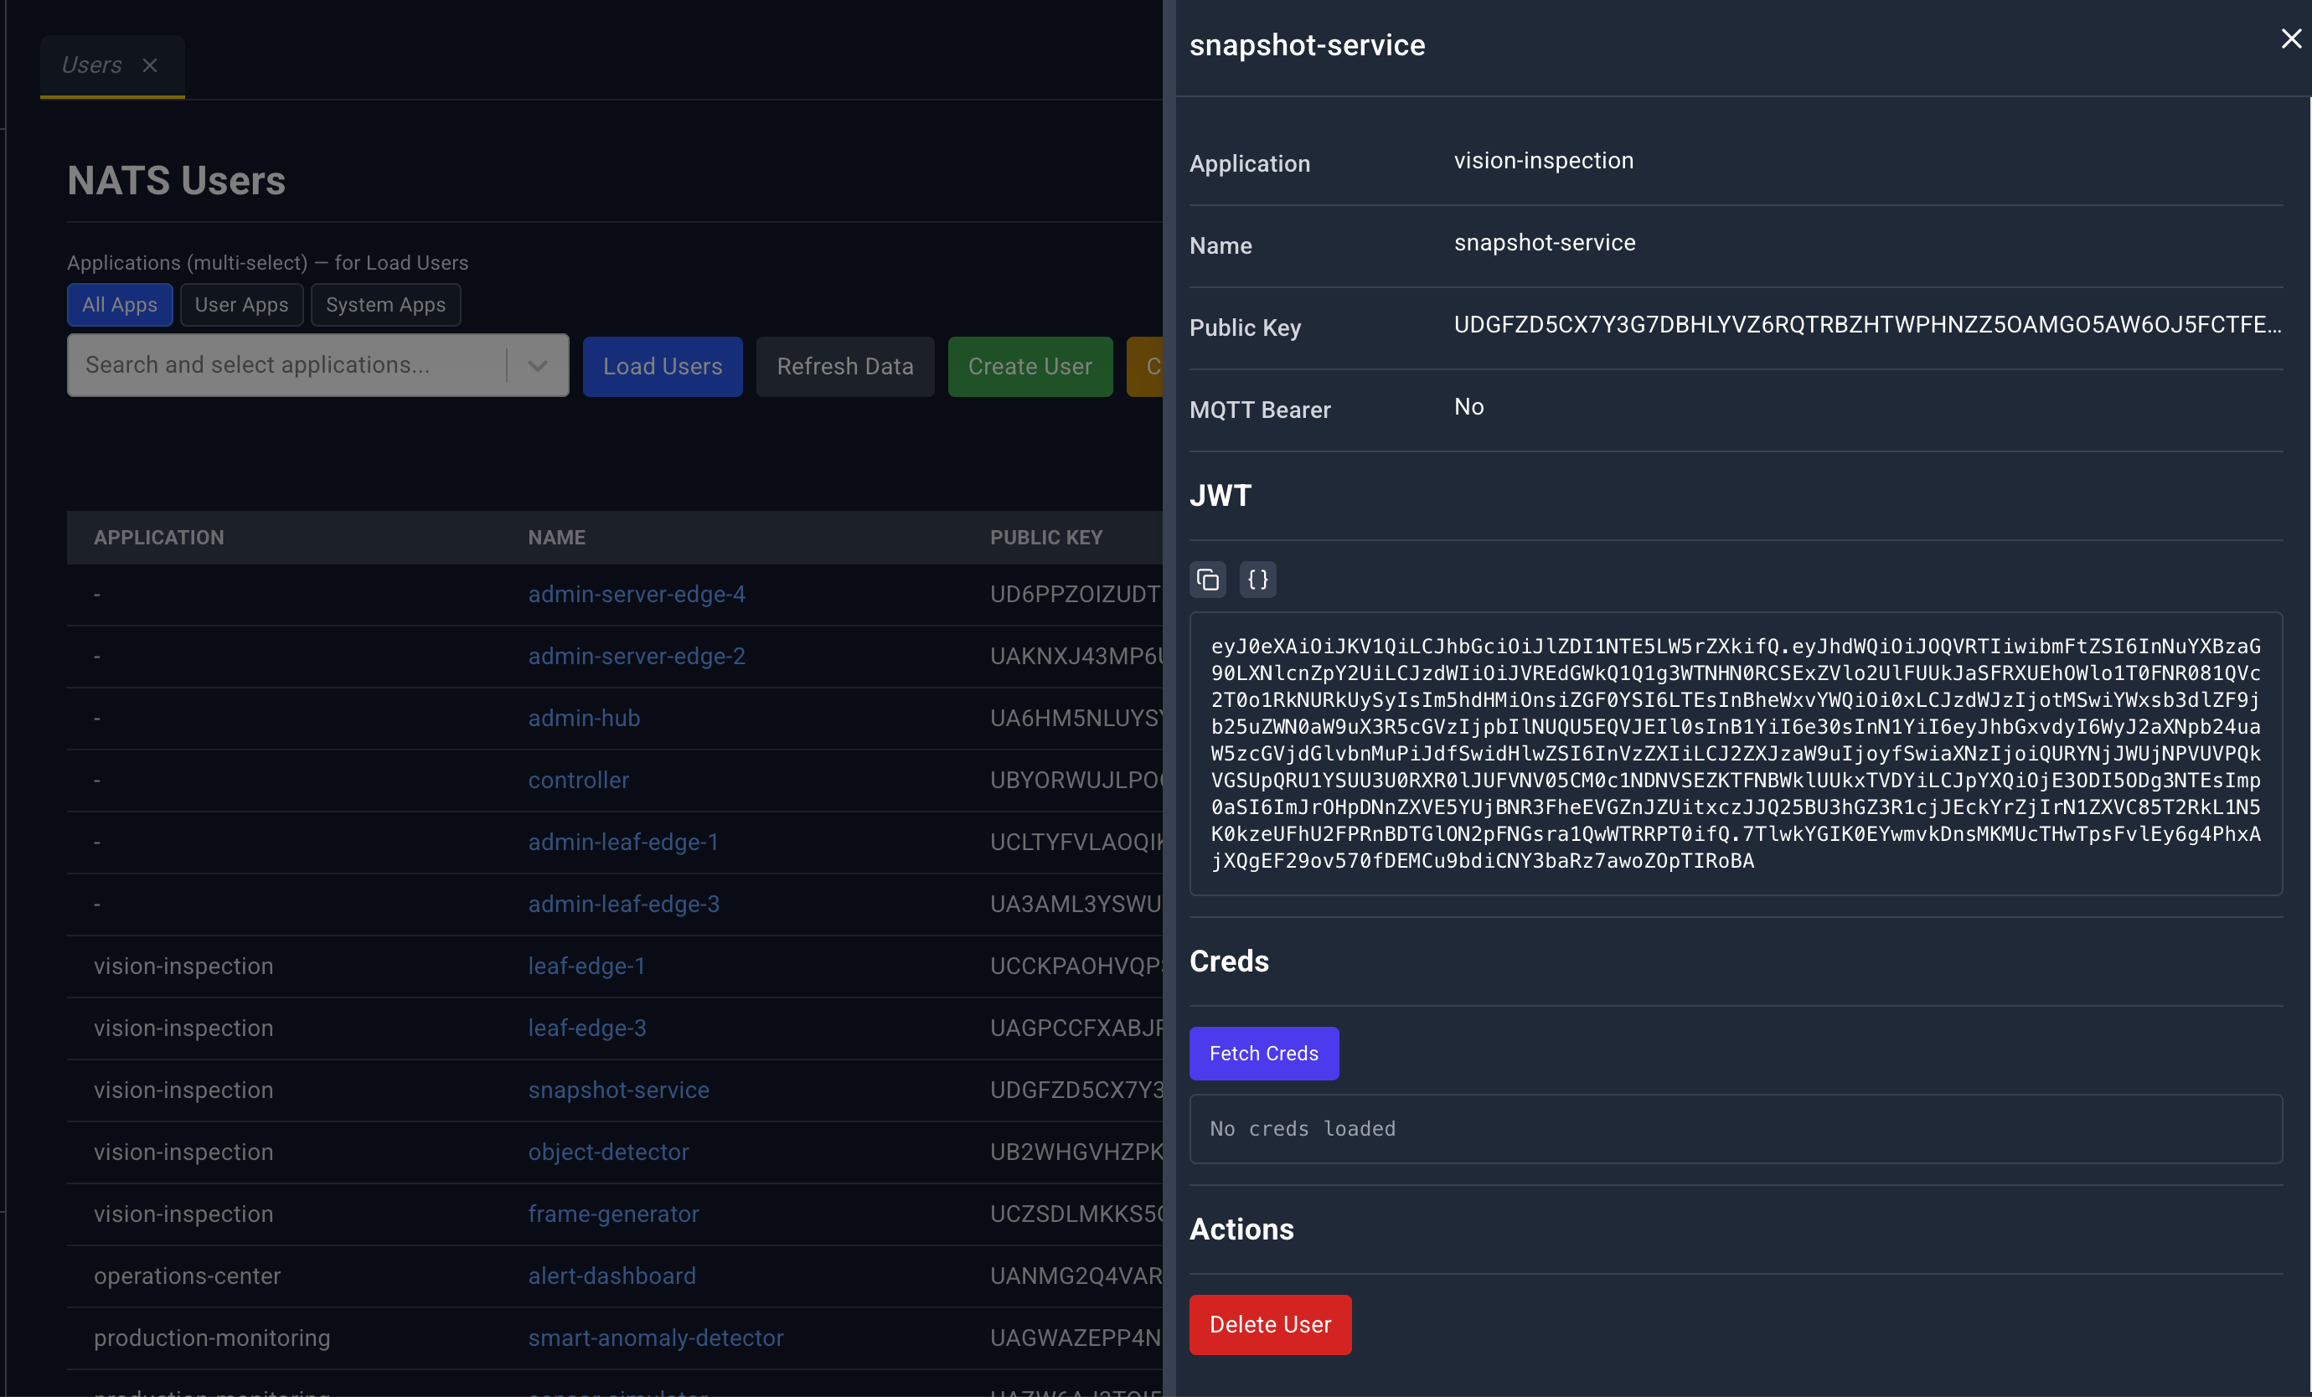Screen dimensions: 2312x1397
Task: Click the JWT token text box
Action: point(1735,754)
